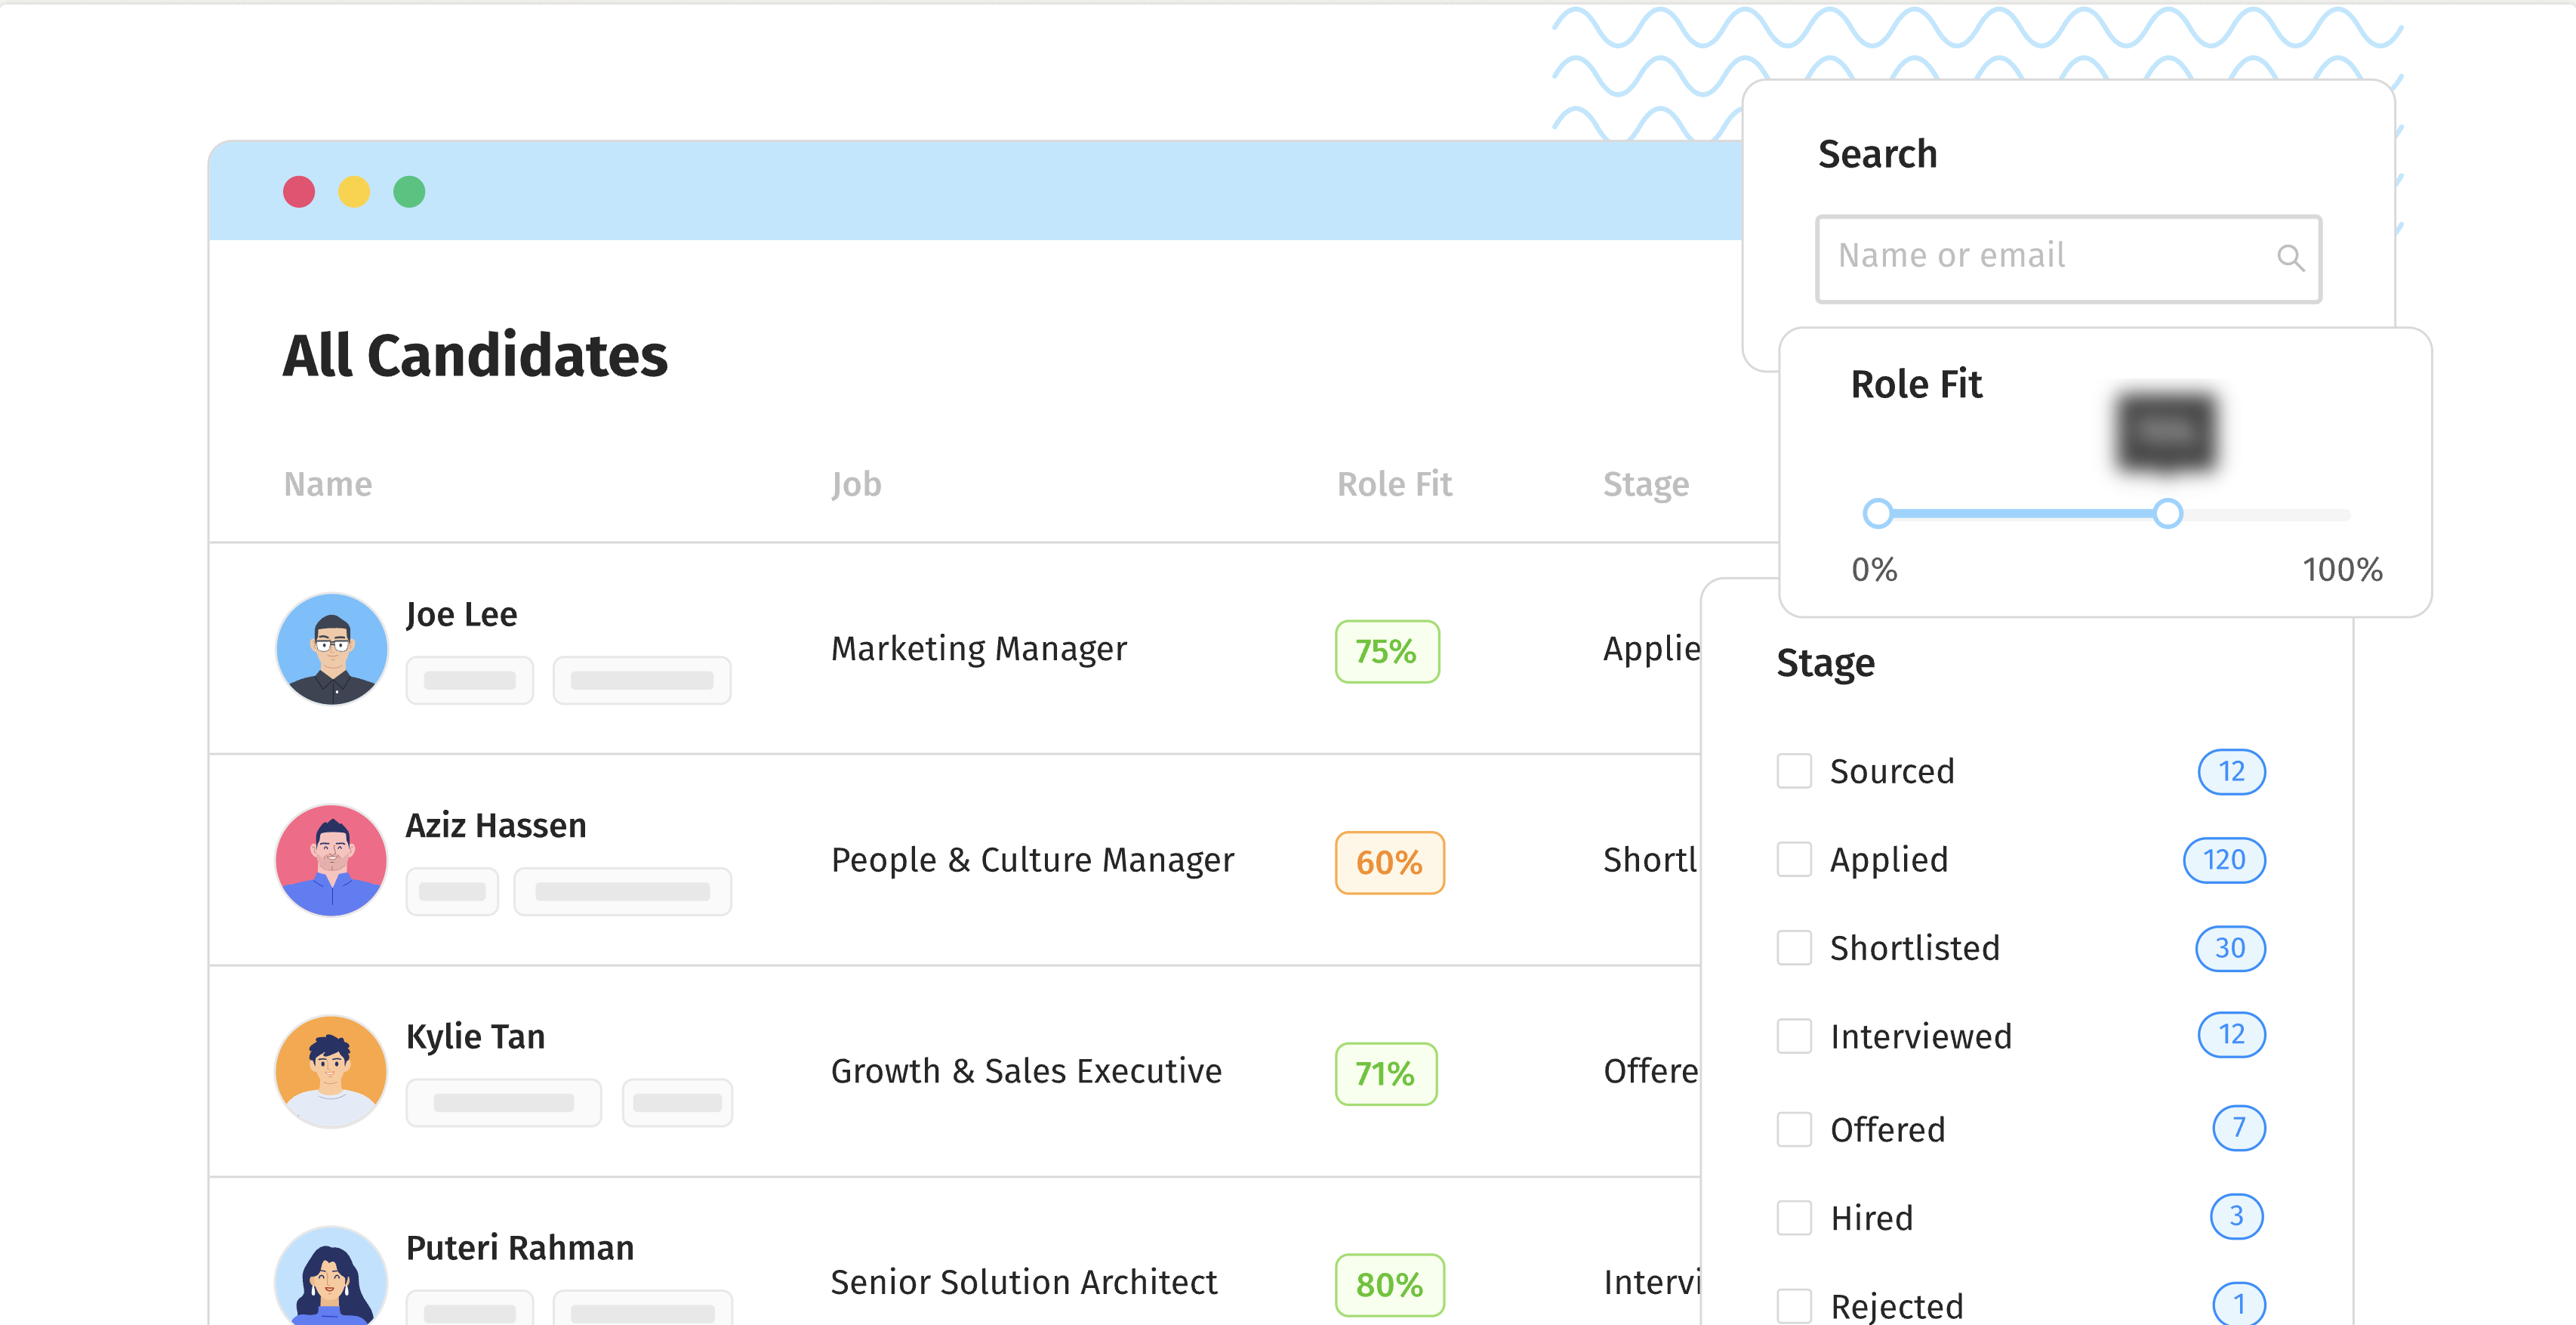2576x1325 pixels.
Task: Click the 80% Role Fit badge for Puteri Rahman
Action: (1388, 1281)
